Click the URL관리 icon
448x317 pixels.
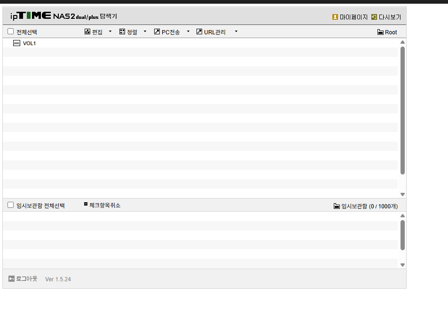199,32
